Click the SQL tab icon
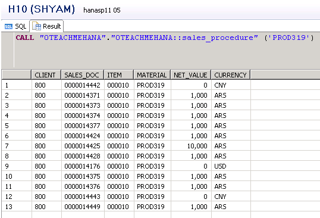The image size is (320, 218). pos(8,27)
